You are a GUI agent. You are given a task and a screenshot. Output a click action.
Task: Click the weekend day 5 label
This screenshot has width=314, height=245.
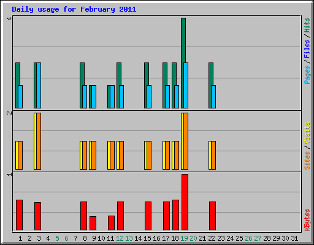coord(57,238)
